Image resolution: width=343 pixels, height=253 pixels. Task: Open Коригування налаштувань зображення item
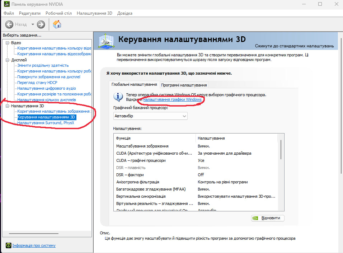click(x=53, y=111)
